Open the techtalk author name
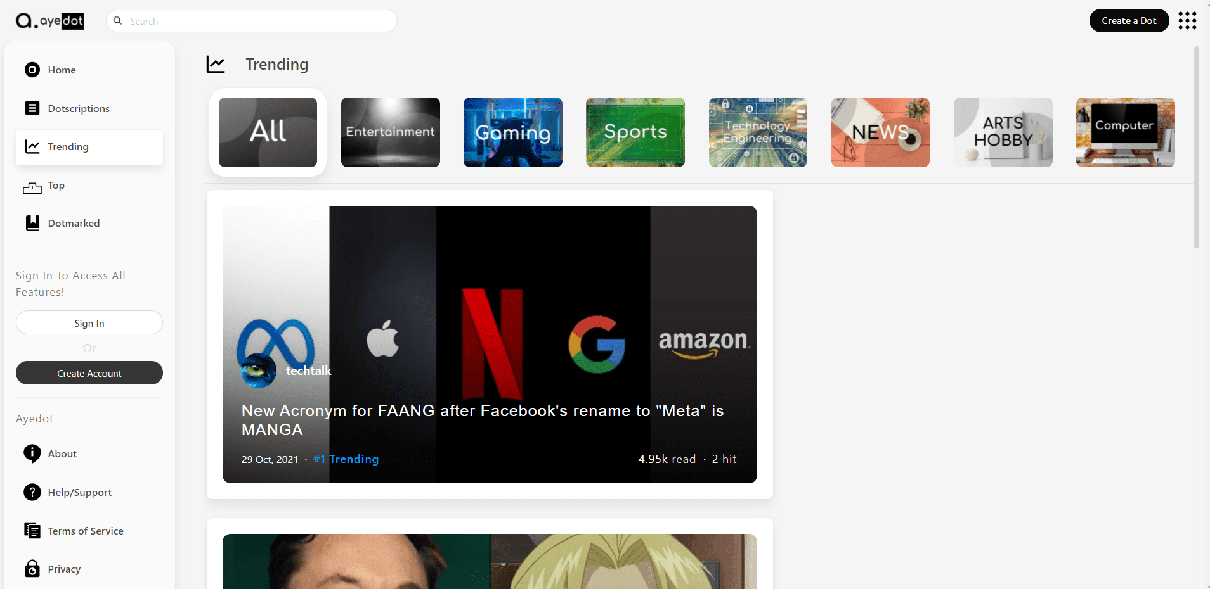1210x589 pixels. pos(308,370)
